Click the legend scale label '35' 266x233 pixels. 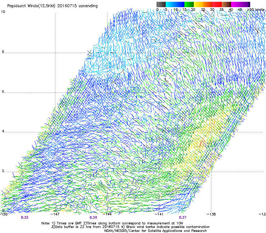tap(221, 10)
